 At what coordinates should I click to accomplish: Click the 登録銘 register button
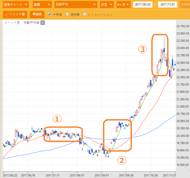pos(185,5)
